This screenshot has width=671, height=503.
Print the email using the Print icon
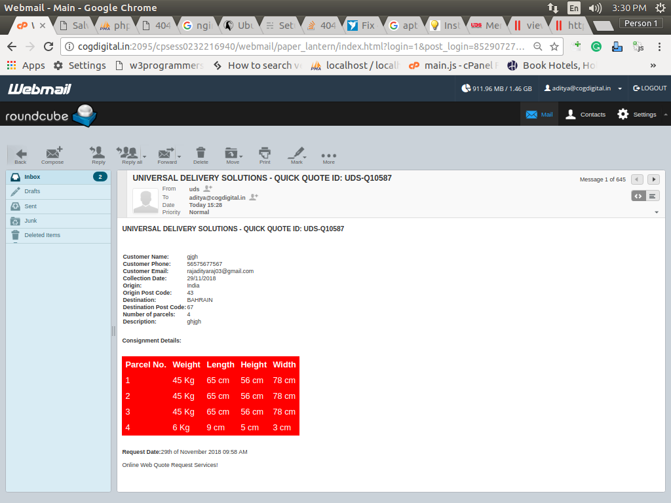click(x=264, y=155)
